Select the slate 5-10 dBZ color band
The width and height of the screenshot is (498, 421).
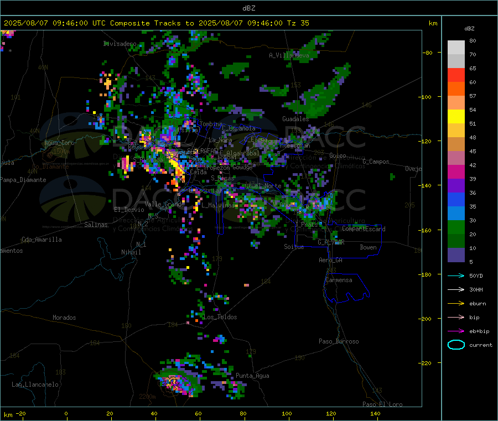(x=456, y=255)
